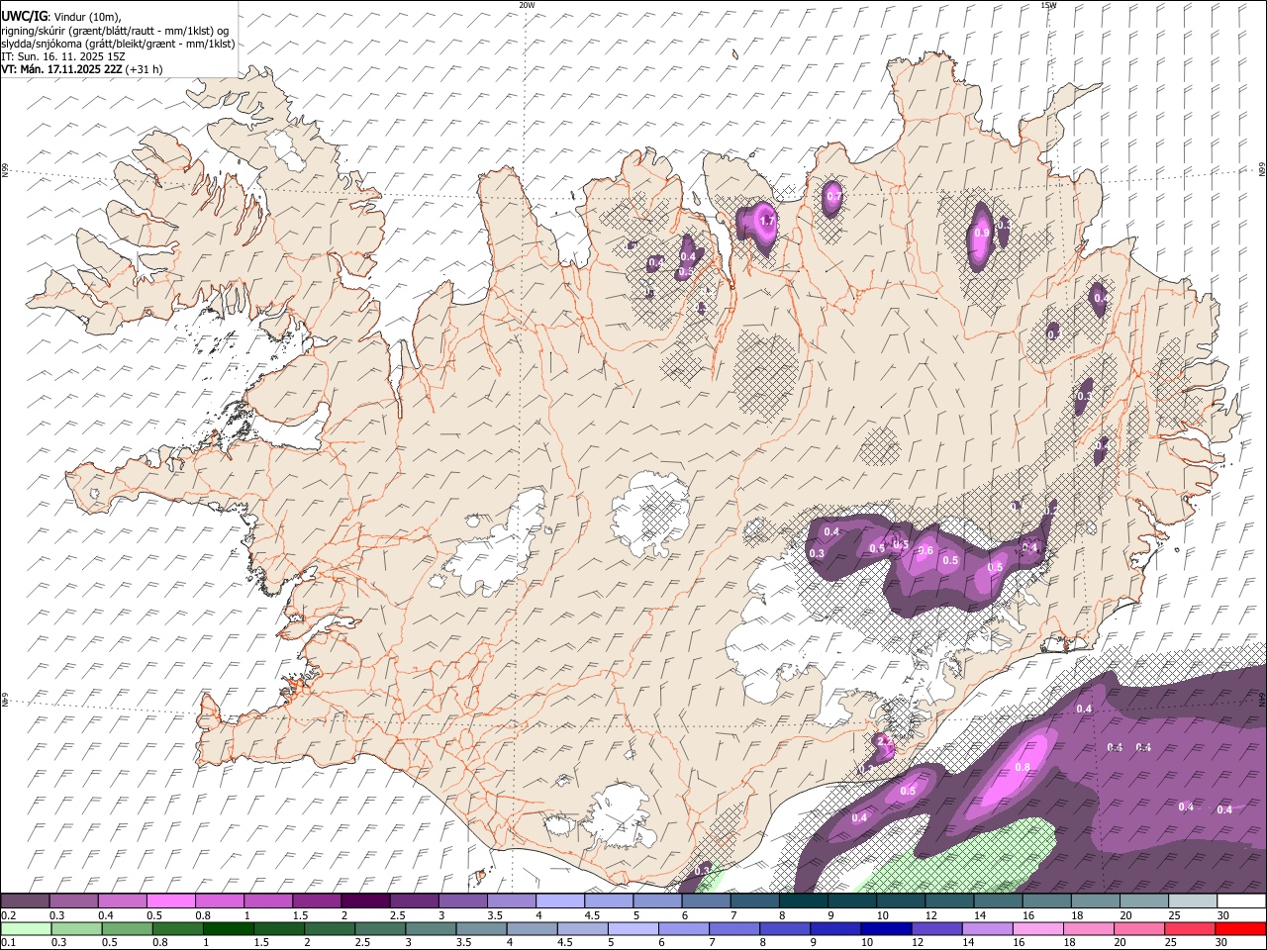Image resolution: width=1267 pixels, height=950 pixels.
Task: Choose the rain legend swatch starting at 3.5
Action: pyautogui.click(x=481, y=928)
